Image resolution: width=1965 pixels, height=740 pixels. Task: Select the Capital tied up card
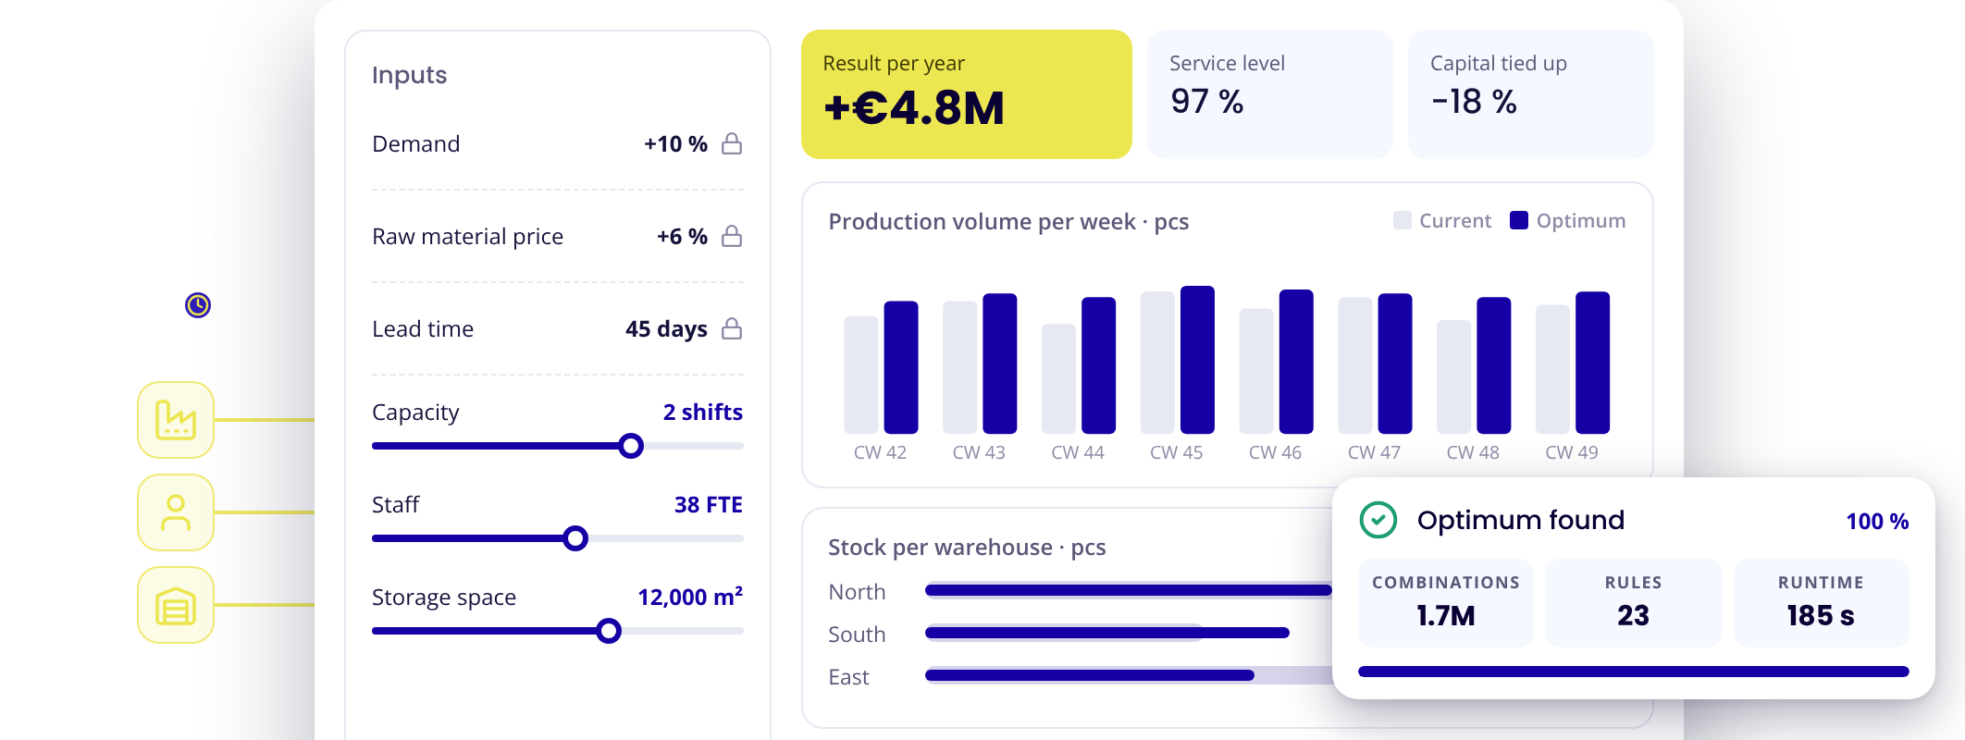pyautogui.click(x=1531, y=94)
